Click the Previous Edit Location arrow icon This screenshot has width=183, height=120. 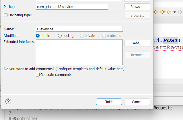tap(156, 12)
